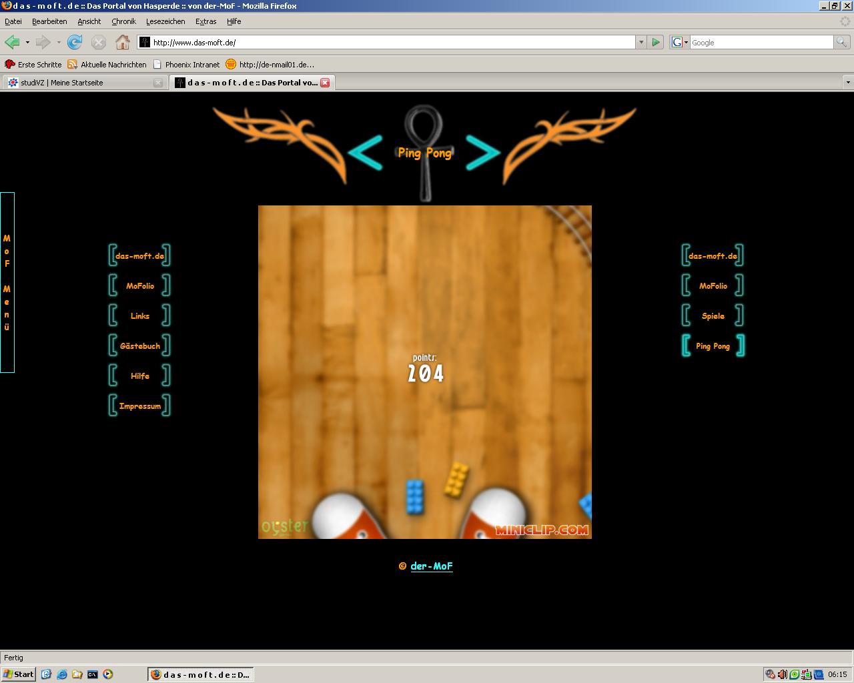This screenshot has height=683, width=854.
Task: Click the Reload page icon
Action: coord(75,42)
